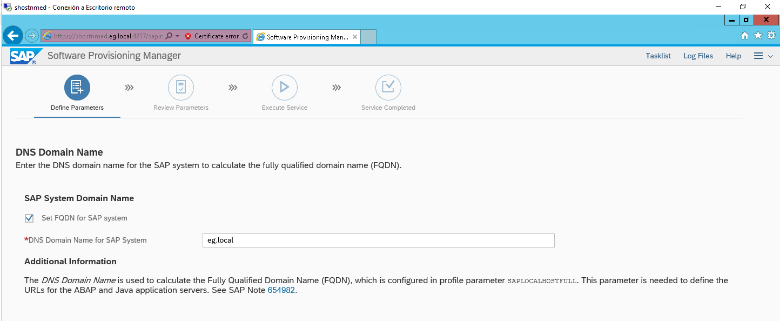Click the browser forward arrow
Image resolution: width=780 pixels, height=321 pixels.
(x=31, y=36)
